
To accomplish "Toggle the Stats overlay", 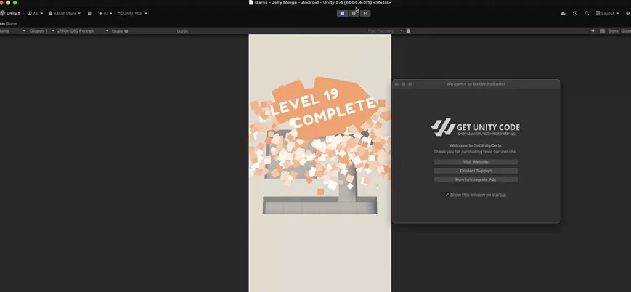I will pyautogui.click(x=613, y=31).
